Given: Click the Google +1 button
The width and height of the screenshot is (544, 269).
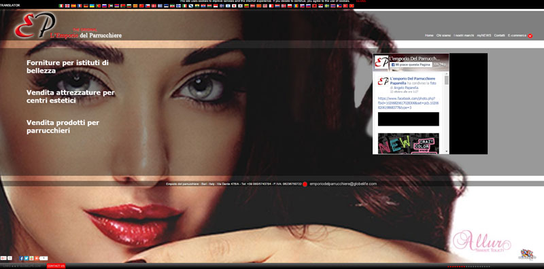Looking at the screenshot, I should (x=3, y=258).
